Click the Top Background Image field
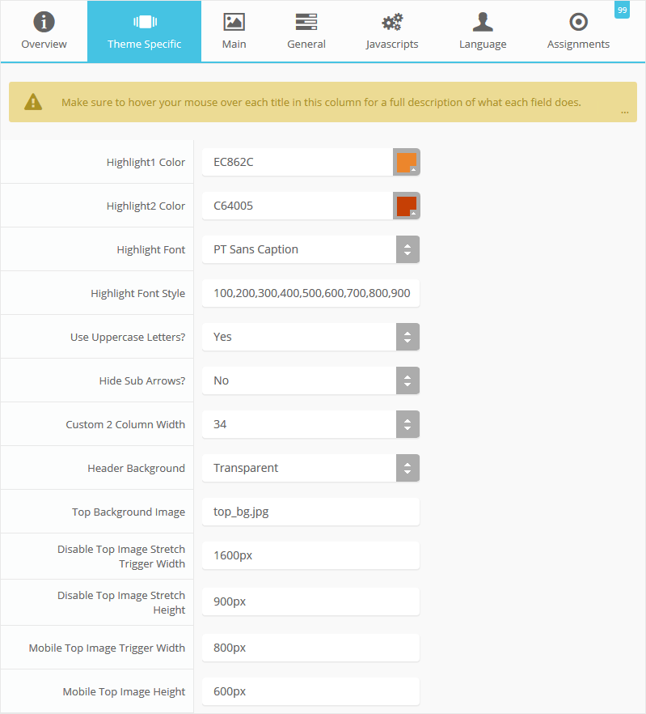Image resolution: width=646 pixels, height=714 pixels. click(x=310, y=512)
